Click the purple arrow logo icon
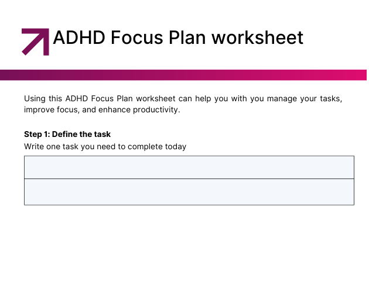The image size is (369, 302). [x=35, y=42]
